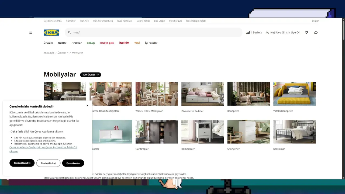
Task: Open the Karyolalar thumbnail
Action: coord(294,132)
